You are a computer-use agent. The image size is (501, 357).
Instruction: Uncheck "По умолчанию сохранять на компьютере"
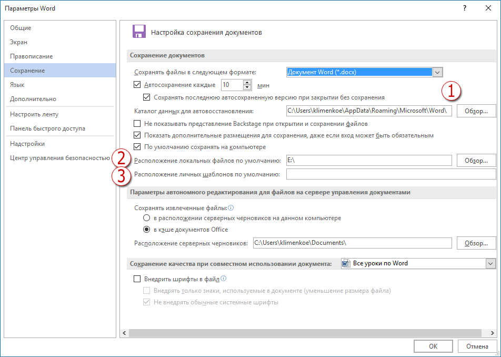(137, 147)
